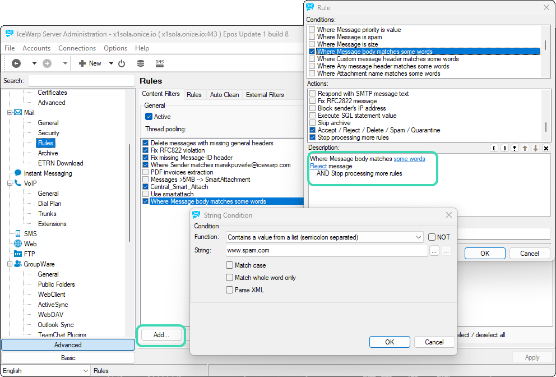Cancel the String Condition dialog

(434, 342)
